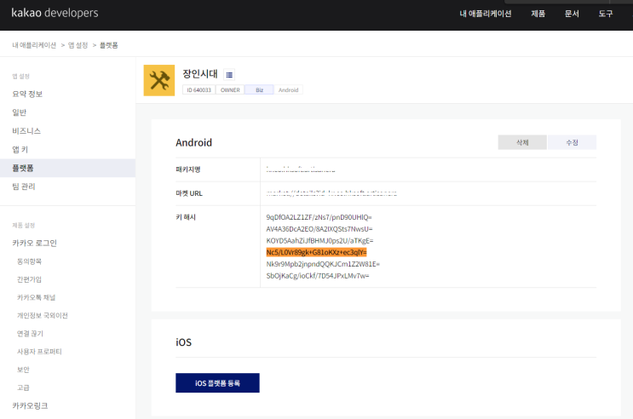Image resolution: width=633 pixels, height=419 pixels.
Task: Open 팀 관리 in sidebar
Action: coord(23,187)
